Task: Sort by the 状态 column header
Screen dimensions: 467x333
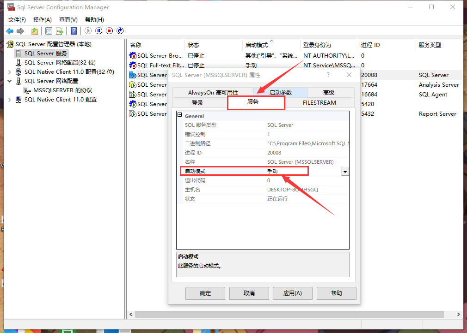Action: click(214, 45)
